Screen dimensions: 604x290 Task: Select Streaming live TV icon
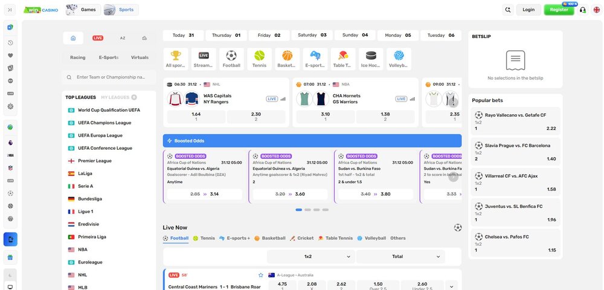click(204, 59)
